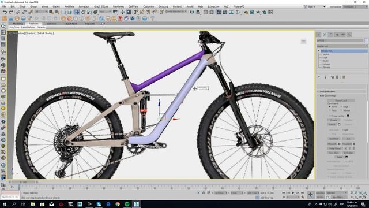Toggle the Snaps Toggle 3 icon
369x208 pixels.
pyautogui.click(x=136, y=12)
